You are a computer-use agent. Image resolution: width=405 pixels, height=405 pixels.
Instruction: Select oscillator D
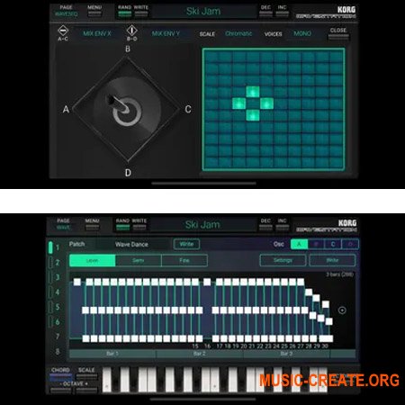pos(350,244)
